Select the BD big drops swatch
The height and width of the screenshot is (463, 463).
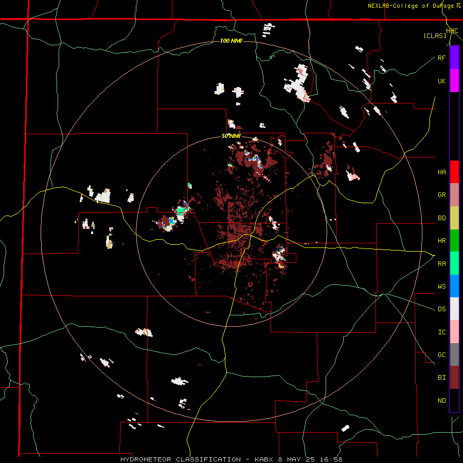click(x=454, y=218)
